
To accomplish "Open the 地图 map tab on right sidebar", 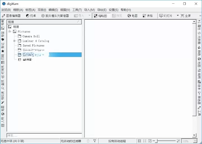I will click(199, 62).
